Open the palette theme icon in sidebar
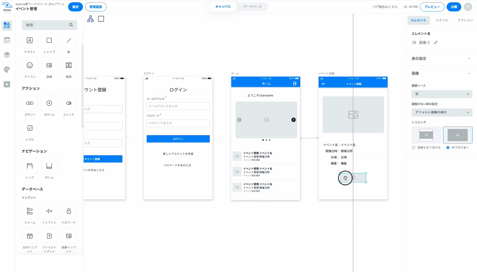Screen dimensions: 477x272 click(7, 69)
